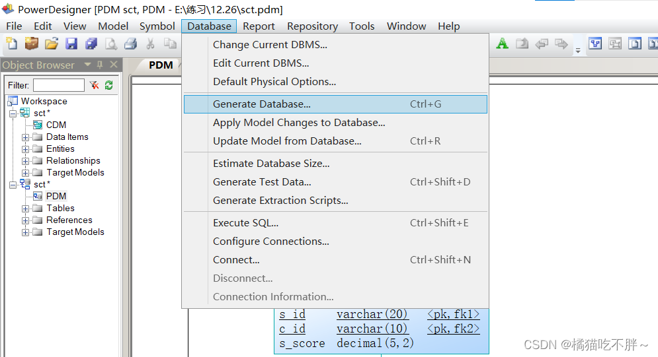Click the Filter text input field
The image size is (658, 357).
point(58,85)
